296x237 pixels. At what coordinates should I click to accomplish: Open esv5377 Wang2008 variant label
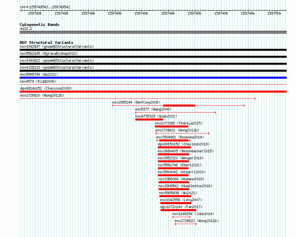pos(153,109)
